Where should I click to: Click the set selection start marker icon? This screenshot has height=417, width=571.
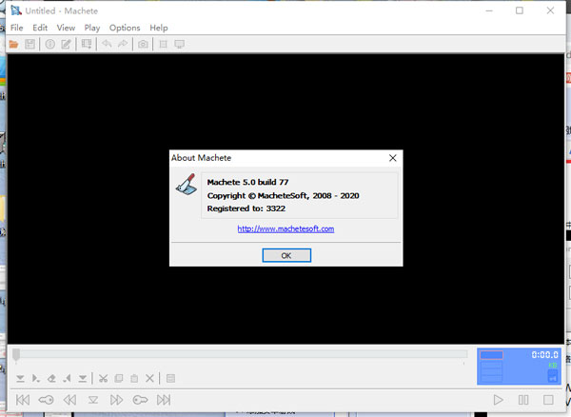(x=36, y=379)
